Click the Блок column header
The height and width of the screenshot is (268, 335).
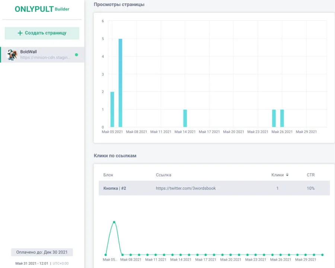(x=108, y=175)
